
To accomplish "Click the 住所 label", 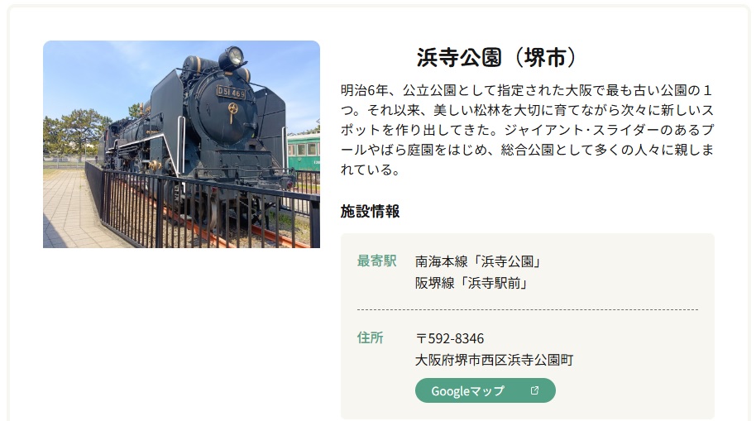I will coord(370,337).
